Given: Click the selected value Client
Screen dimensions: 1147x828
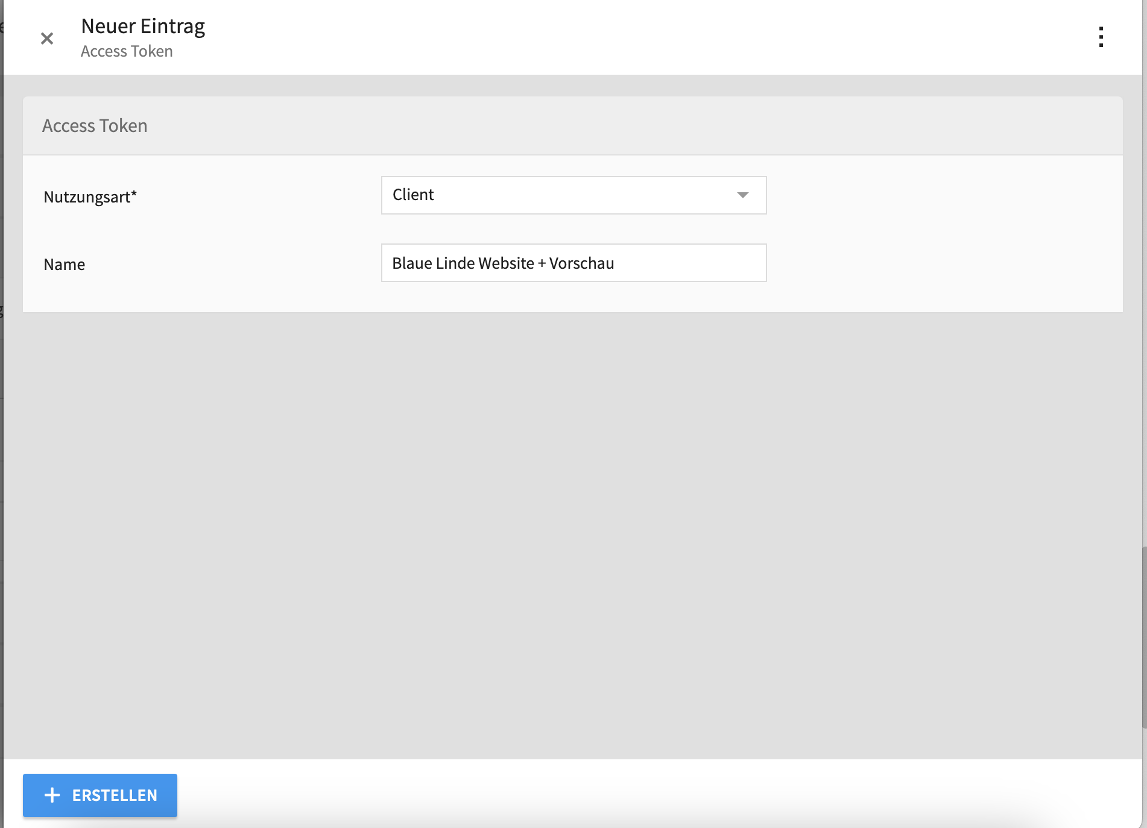Looking at the screenshot, I should (413, 195).
